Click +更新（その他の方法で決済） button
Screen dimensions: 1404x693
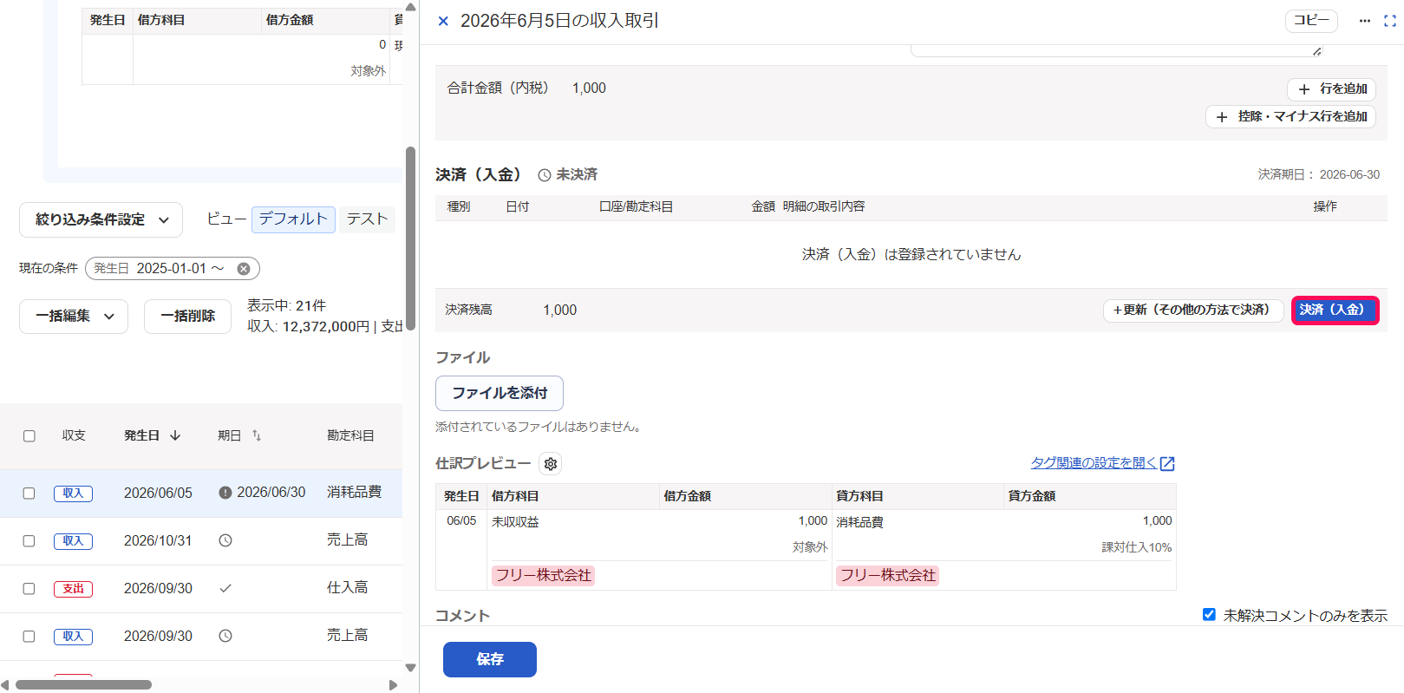[x=1193, y=311]
